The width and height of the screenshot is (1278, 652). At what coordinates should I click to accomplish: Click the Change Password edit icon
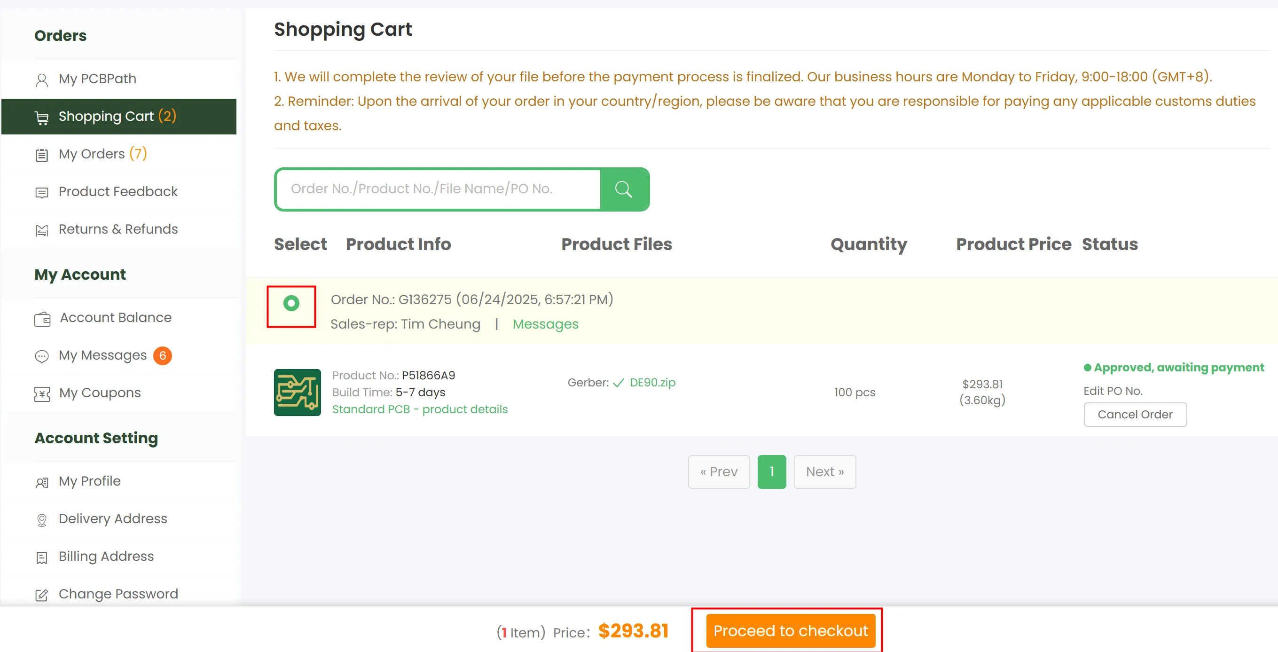[42, 595]
